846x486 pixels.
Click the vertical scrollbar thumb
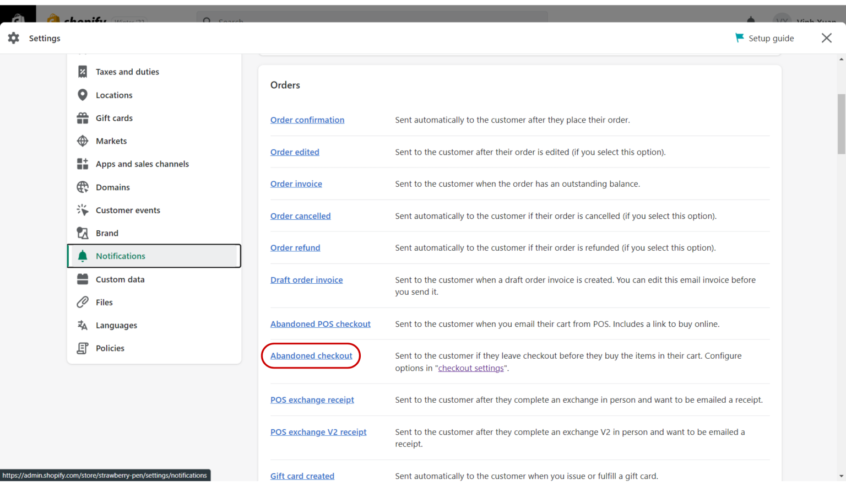coord(841,124)
